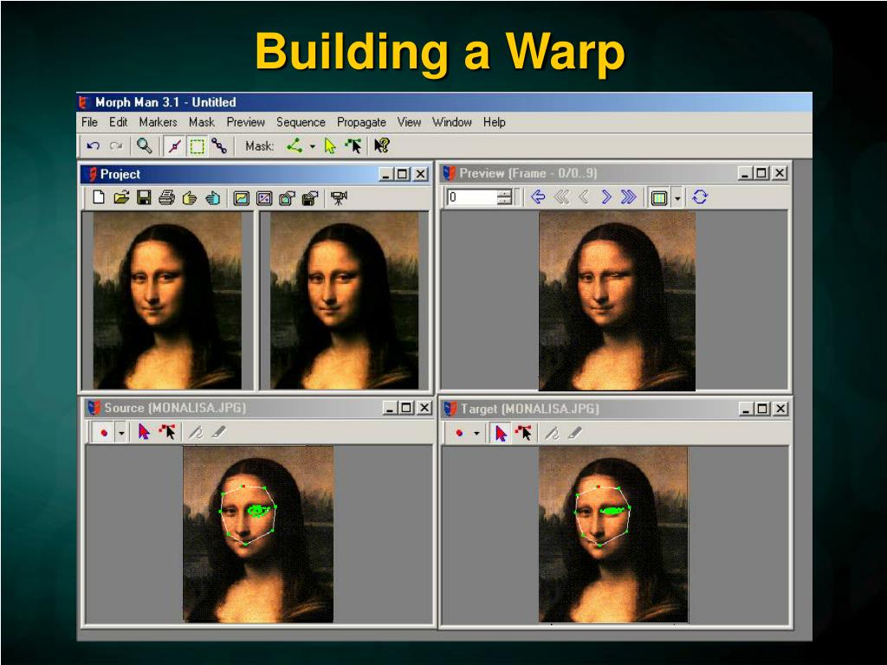This screenshot has width=887, height=665.
Task: Step to next frame in Preview
Action: pyautogui.click(x=606, y=197)
